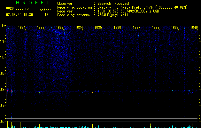Click the date stamp 02.08.20 16:30
The height and width of the screenshot is (128, 201).
[19, 15]
